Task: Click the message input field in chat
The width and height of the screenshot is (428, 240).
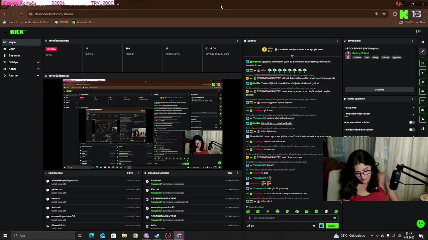Action: tap(293, 218)
